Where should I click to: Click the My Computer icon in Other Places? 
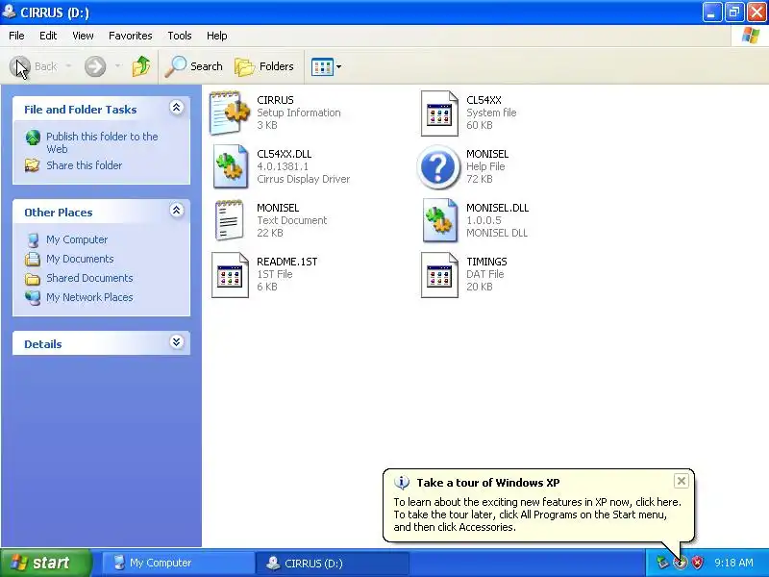click(x=33, y=239)
